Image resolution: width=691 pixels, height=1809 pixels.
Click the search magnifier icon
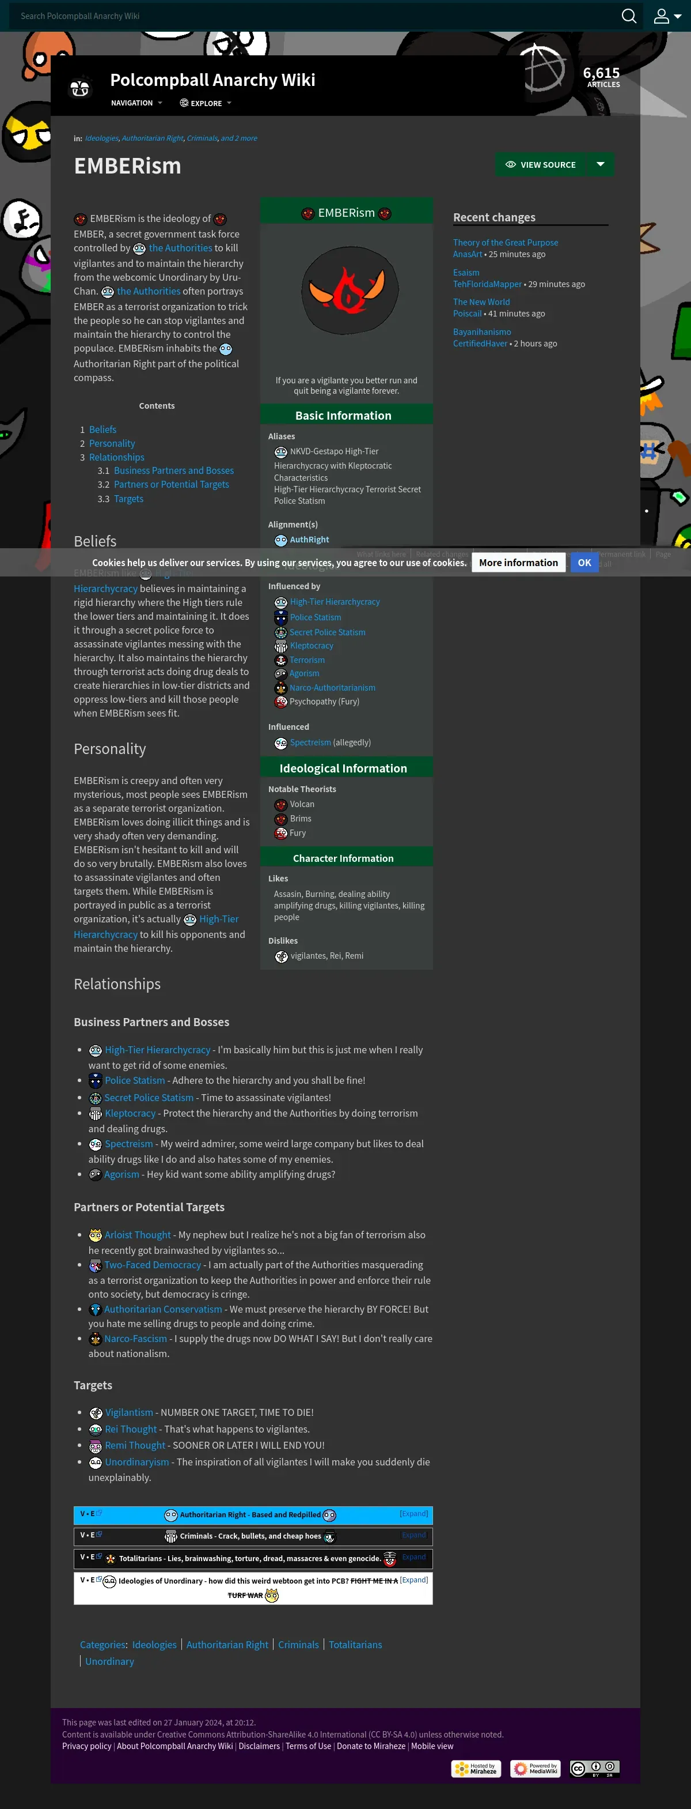click(629, 16)
